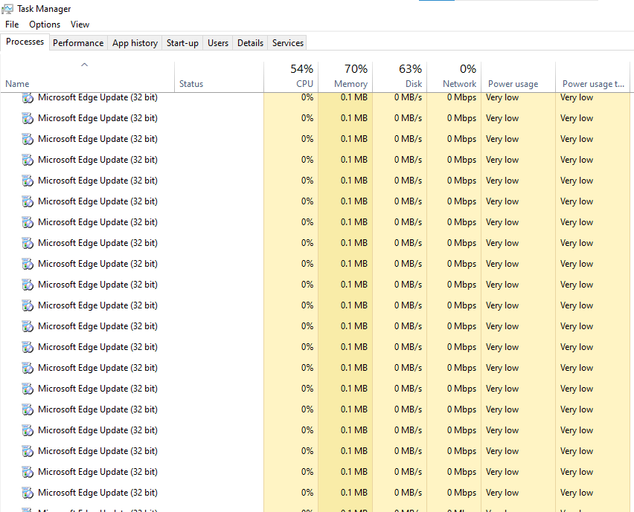Screen dimensions: 634x512
Task: View the Services tab
Action: (x=287, y=43)
